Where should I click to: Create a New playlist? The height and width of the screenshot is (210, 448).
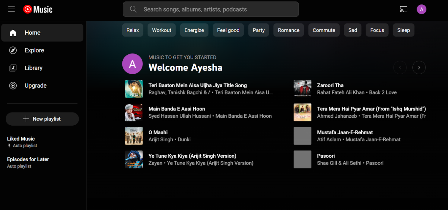click(42, 119)
